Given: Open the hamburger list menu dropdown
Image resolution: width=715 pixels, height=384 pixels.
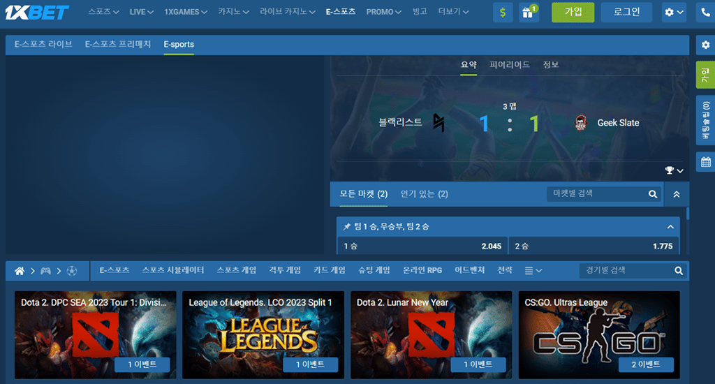Looking at the screenshot, I should [533, 271].
